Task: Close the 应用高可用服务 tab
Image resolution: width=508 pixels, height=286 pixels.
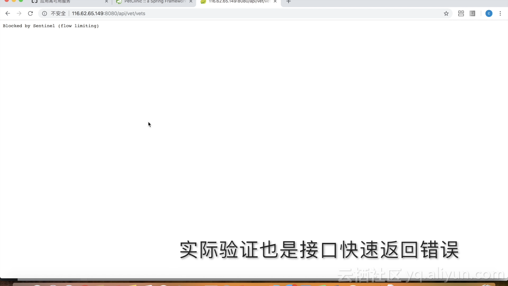Action: [106, 2]
